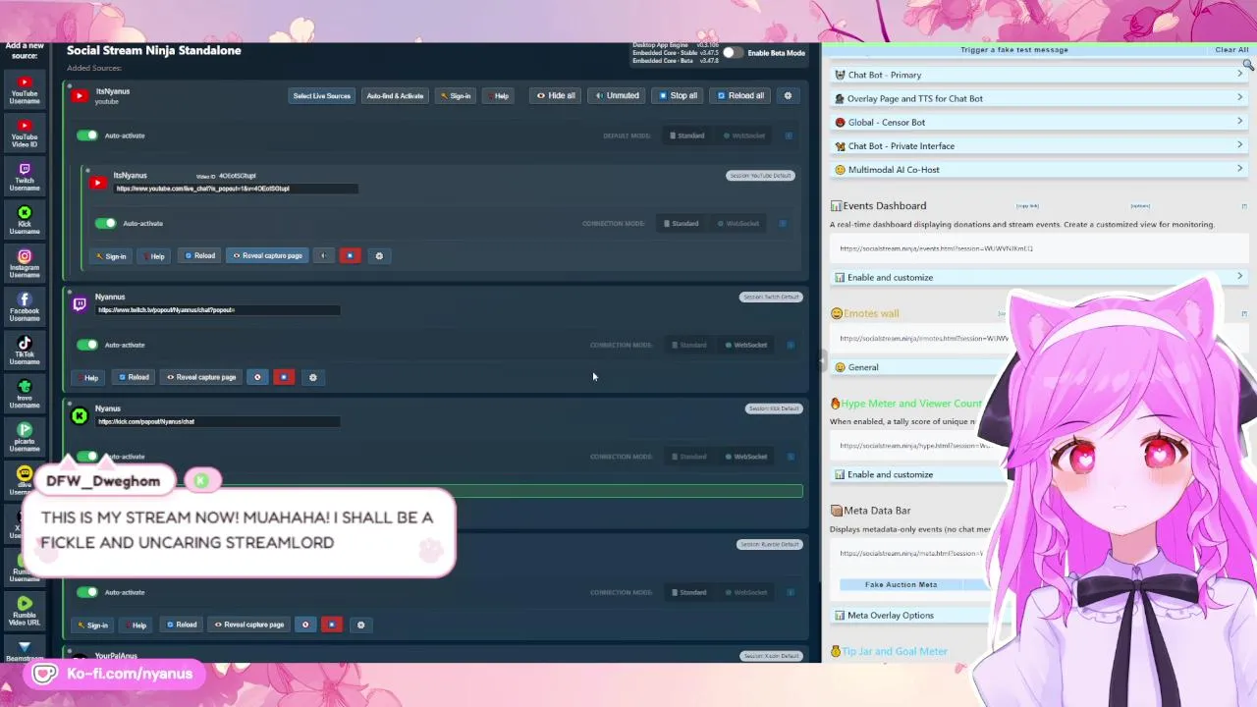Add a Twitch Username source
1257x707 pixels.
click(25, 177)
